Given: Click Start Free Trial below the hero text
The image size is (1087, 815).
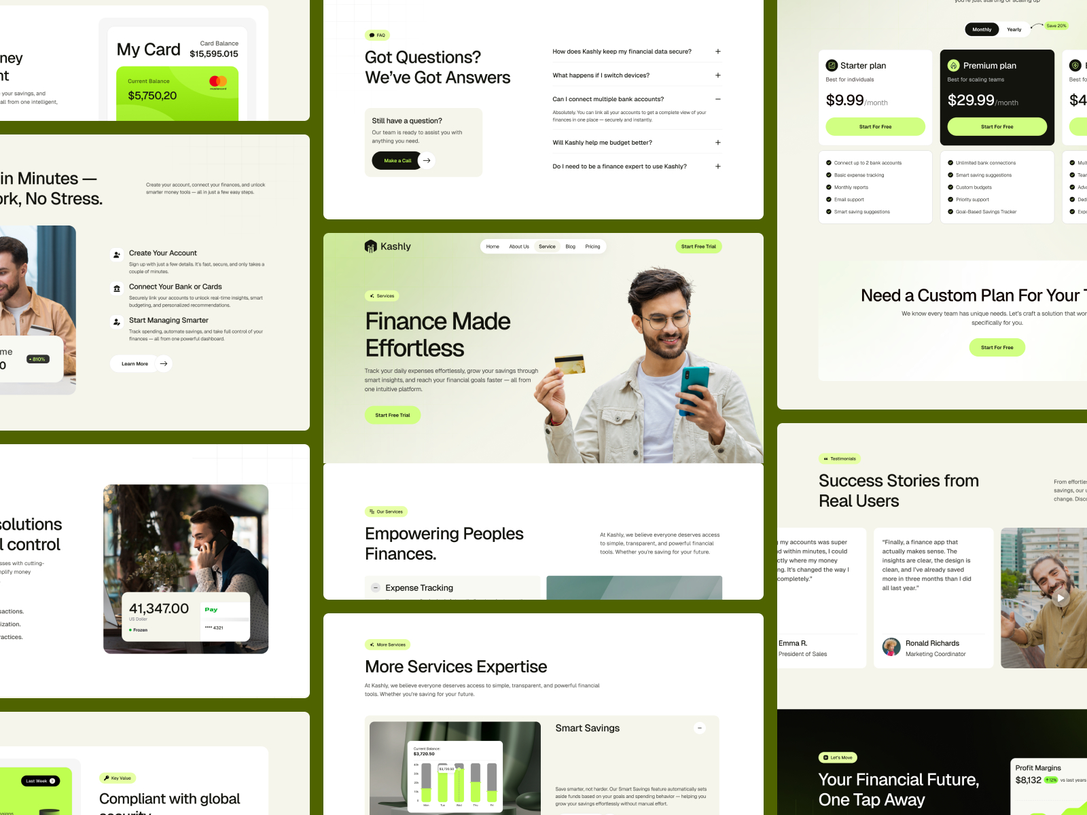Looking at the screenshot, I should point(393,415).
